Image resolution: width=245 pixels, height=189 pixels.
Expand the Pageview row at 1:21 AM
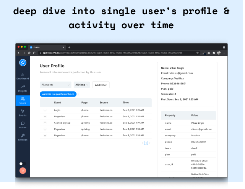tap(45, 116)
